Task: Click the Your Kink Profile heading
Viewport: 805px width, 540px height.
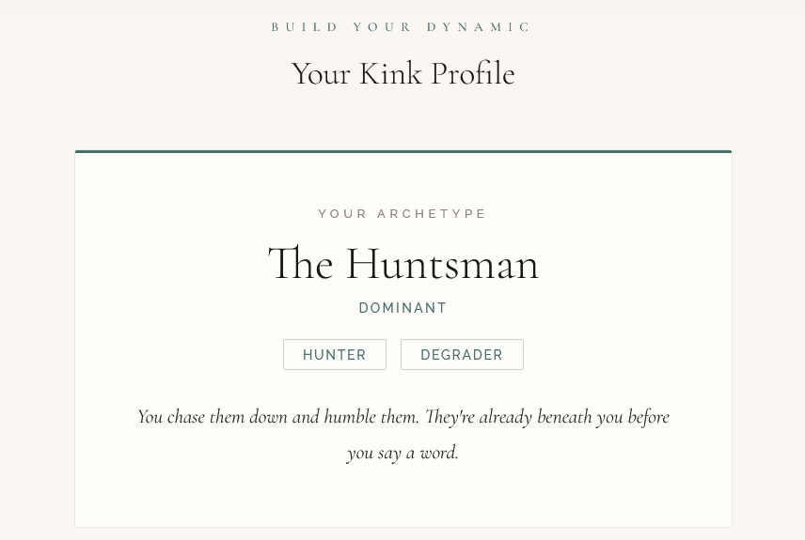Action: click(x=402, y=74)
